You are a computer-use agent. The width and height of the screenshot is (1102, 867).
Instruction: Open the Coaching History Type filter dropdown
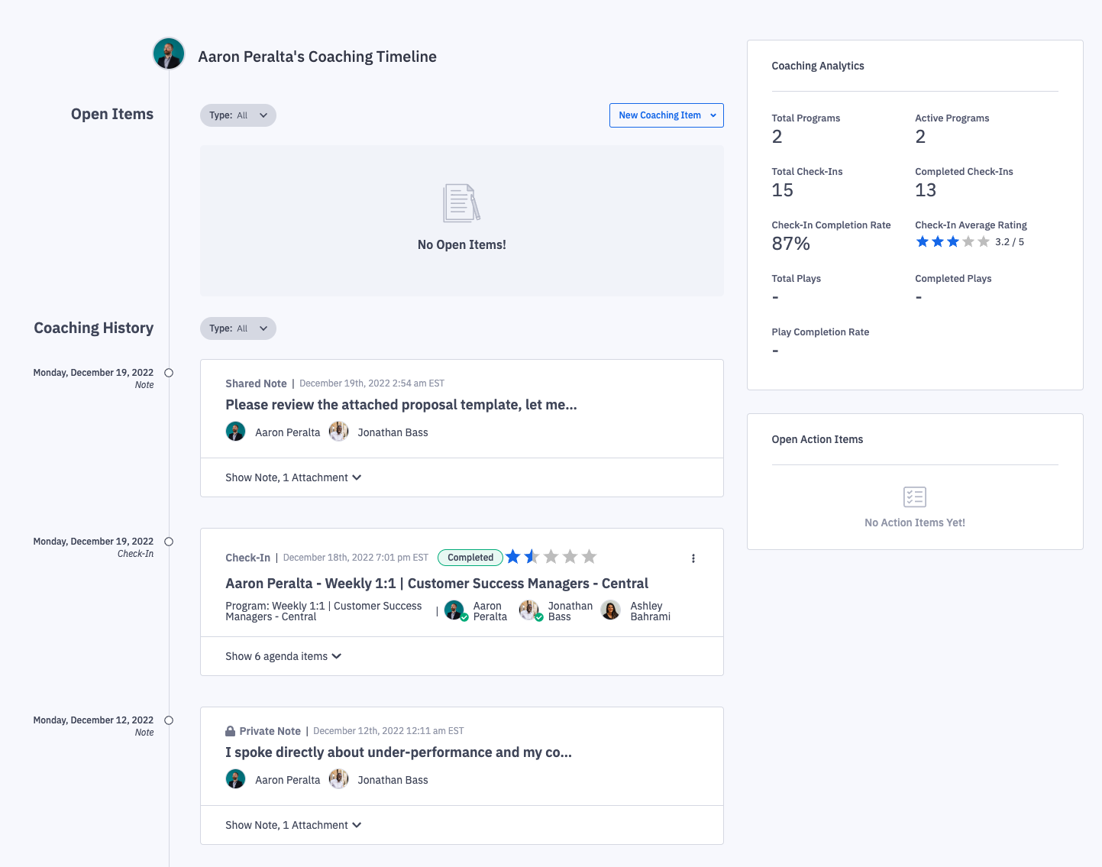[x=238, y=328]
